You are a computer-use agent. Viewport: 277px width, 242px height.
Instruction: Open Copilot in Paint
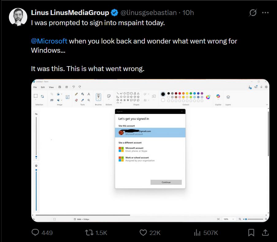coord(218,96)
